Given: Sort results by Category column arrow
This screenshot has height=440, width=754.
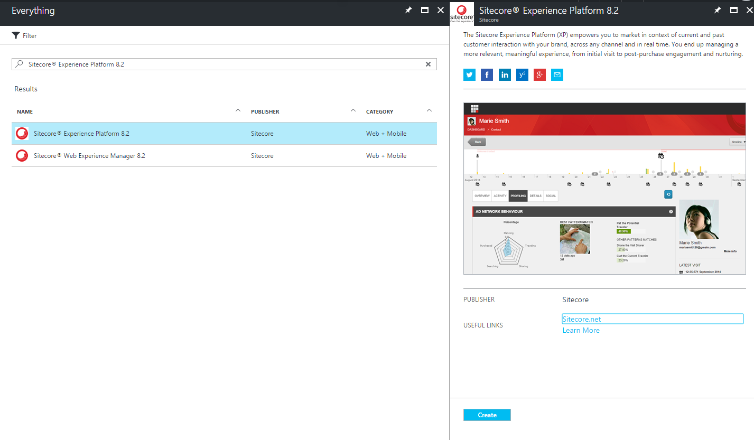Looking at the screenshot, I should (429, 110).
